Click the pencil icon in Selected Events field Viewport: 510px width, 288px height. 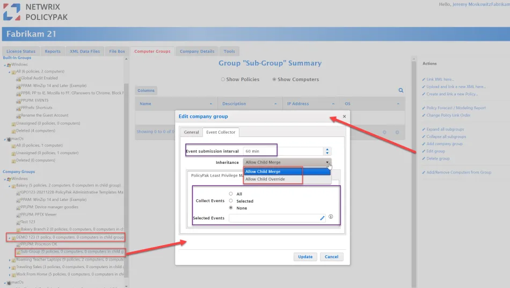(322, 218)
